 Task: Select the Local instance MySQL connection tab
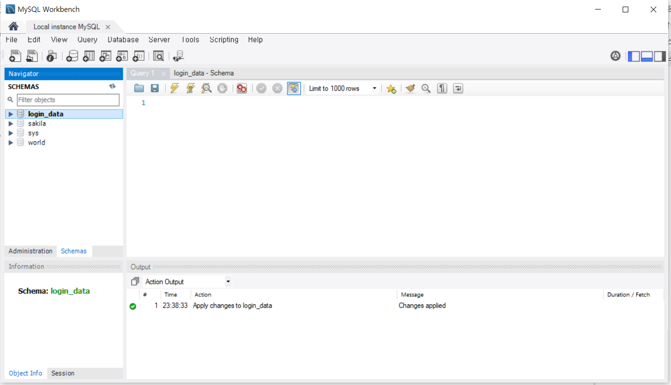(x=66, y=27)
